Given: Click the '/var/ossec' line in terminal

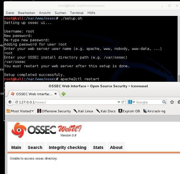Looking at the screenshot, I should (x=15, y=62).
